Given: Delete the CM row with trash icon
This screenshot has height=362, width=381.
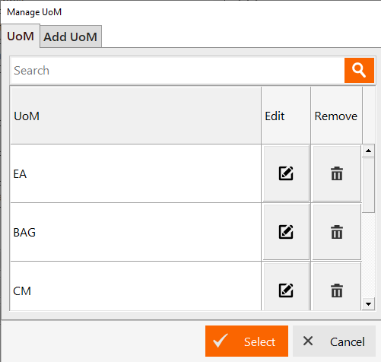Looking at the screenshot, I should point(337,290).
